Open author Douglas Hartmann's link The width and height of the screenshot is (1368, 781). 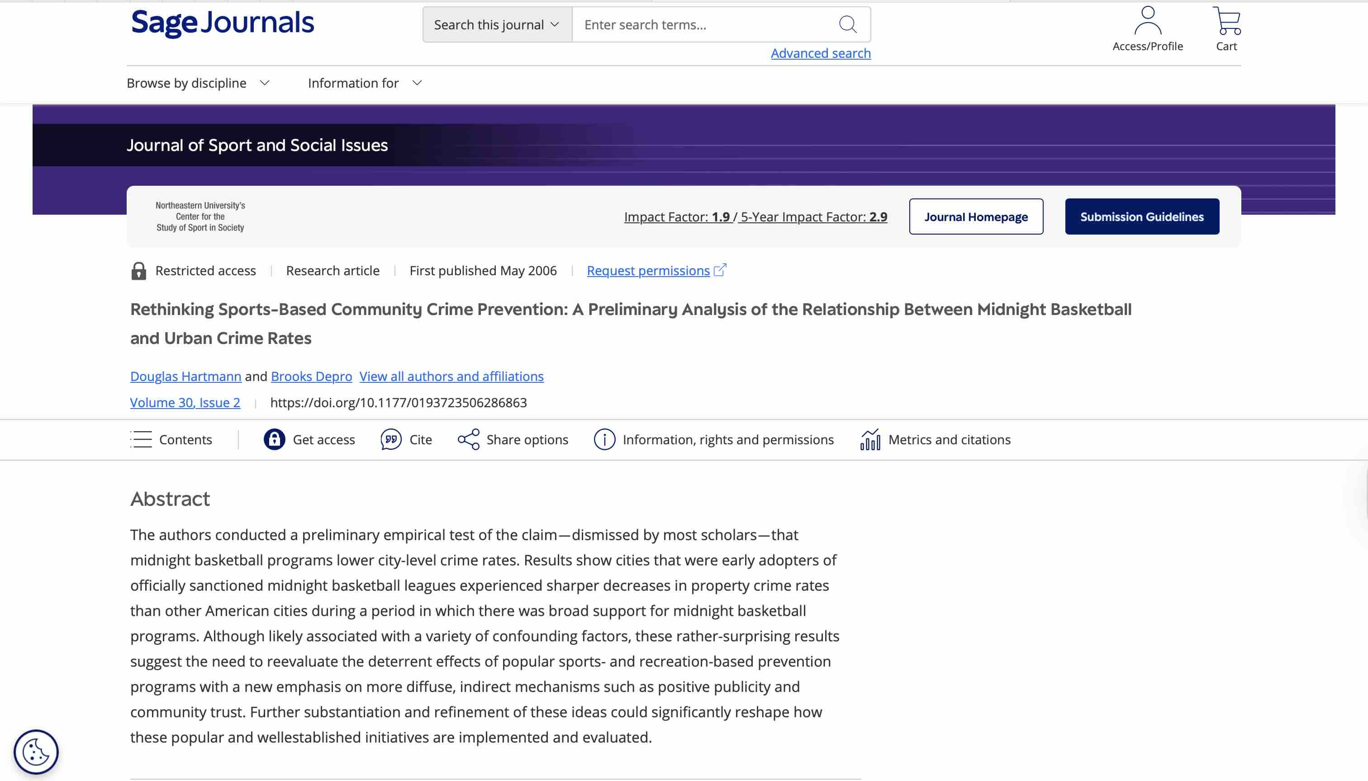tap(186, 376)
